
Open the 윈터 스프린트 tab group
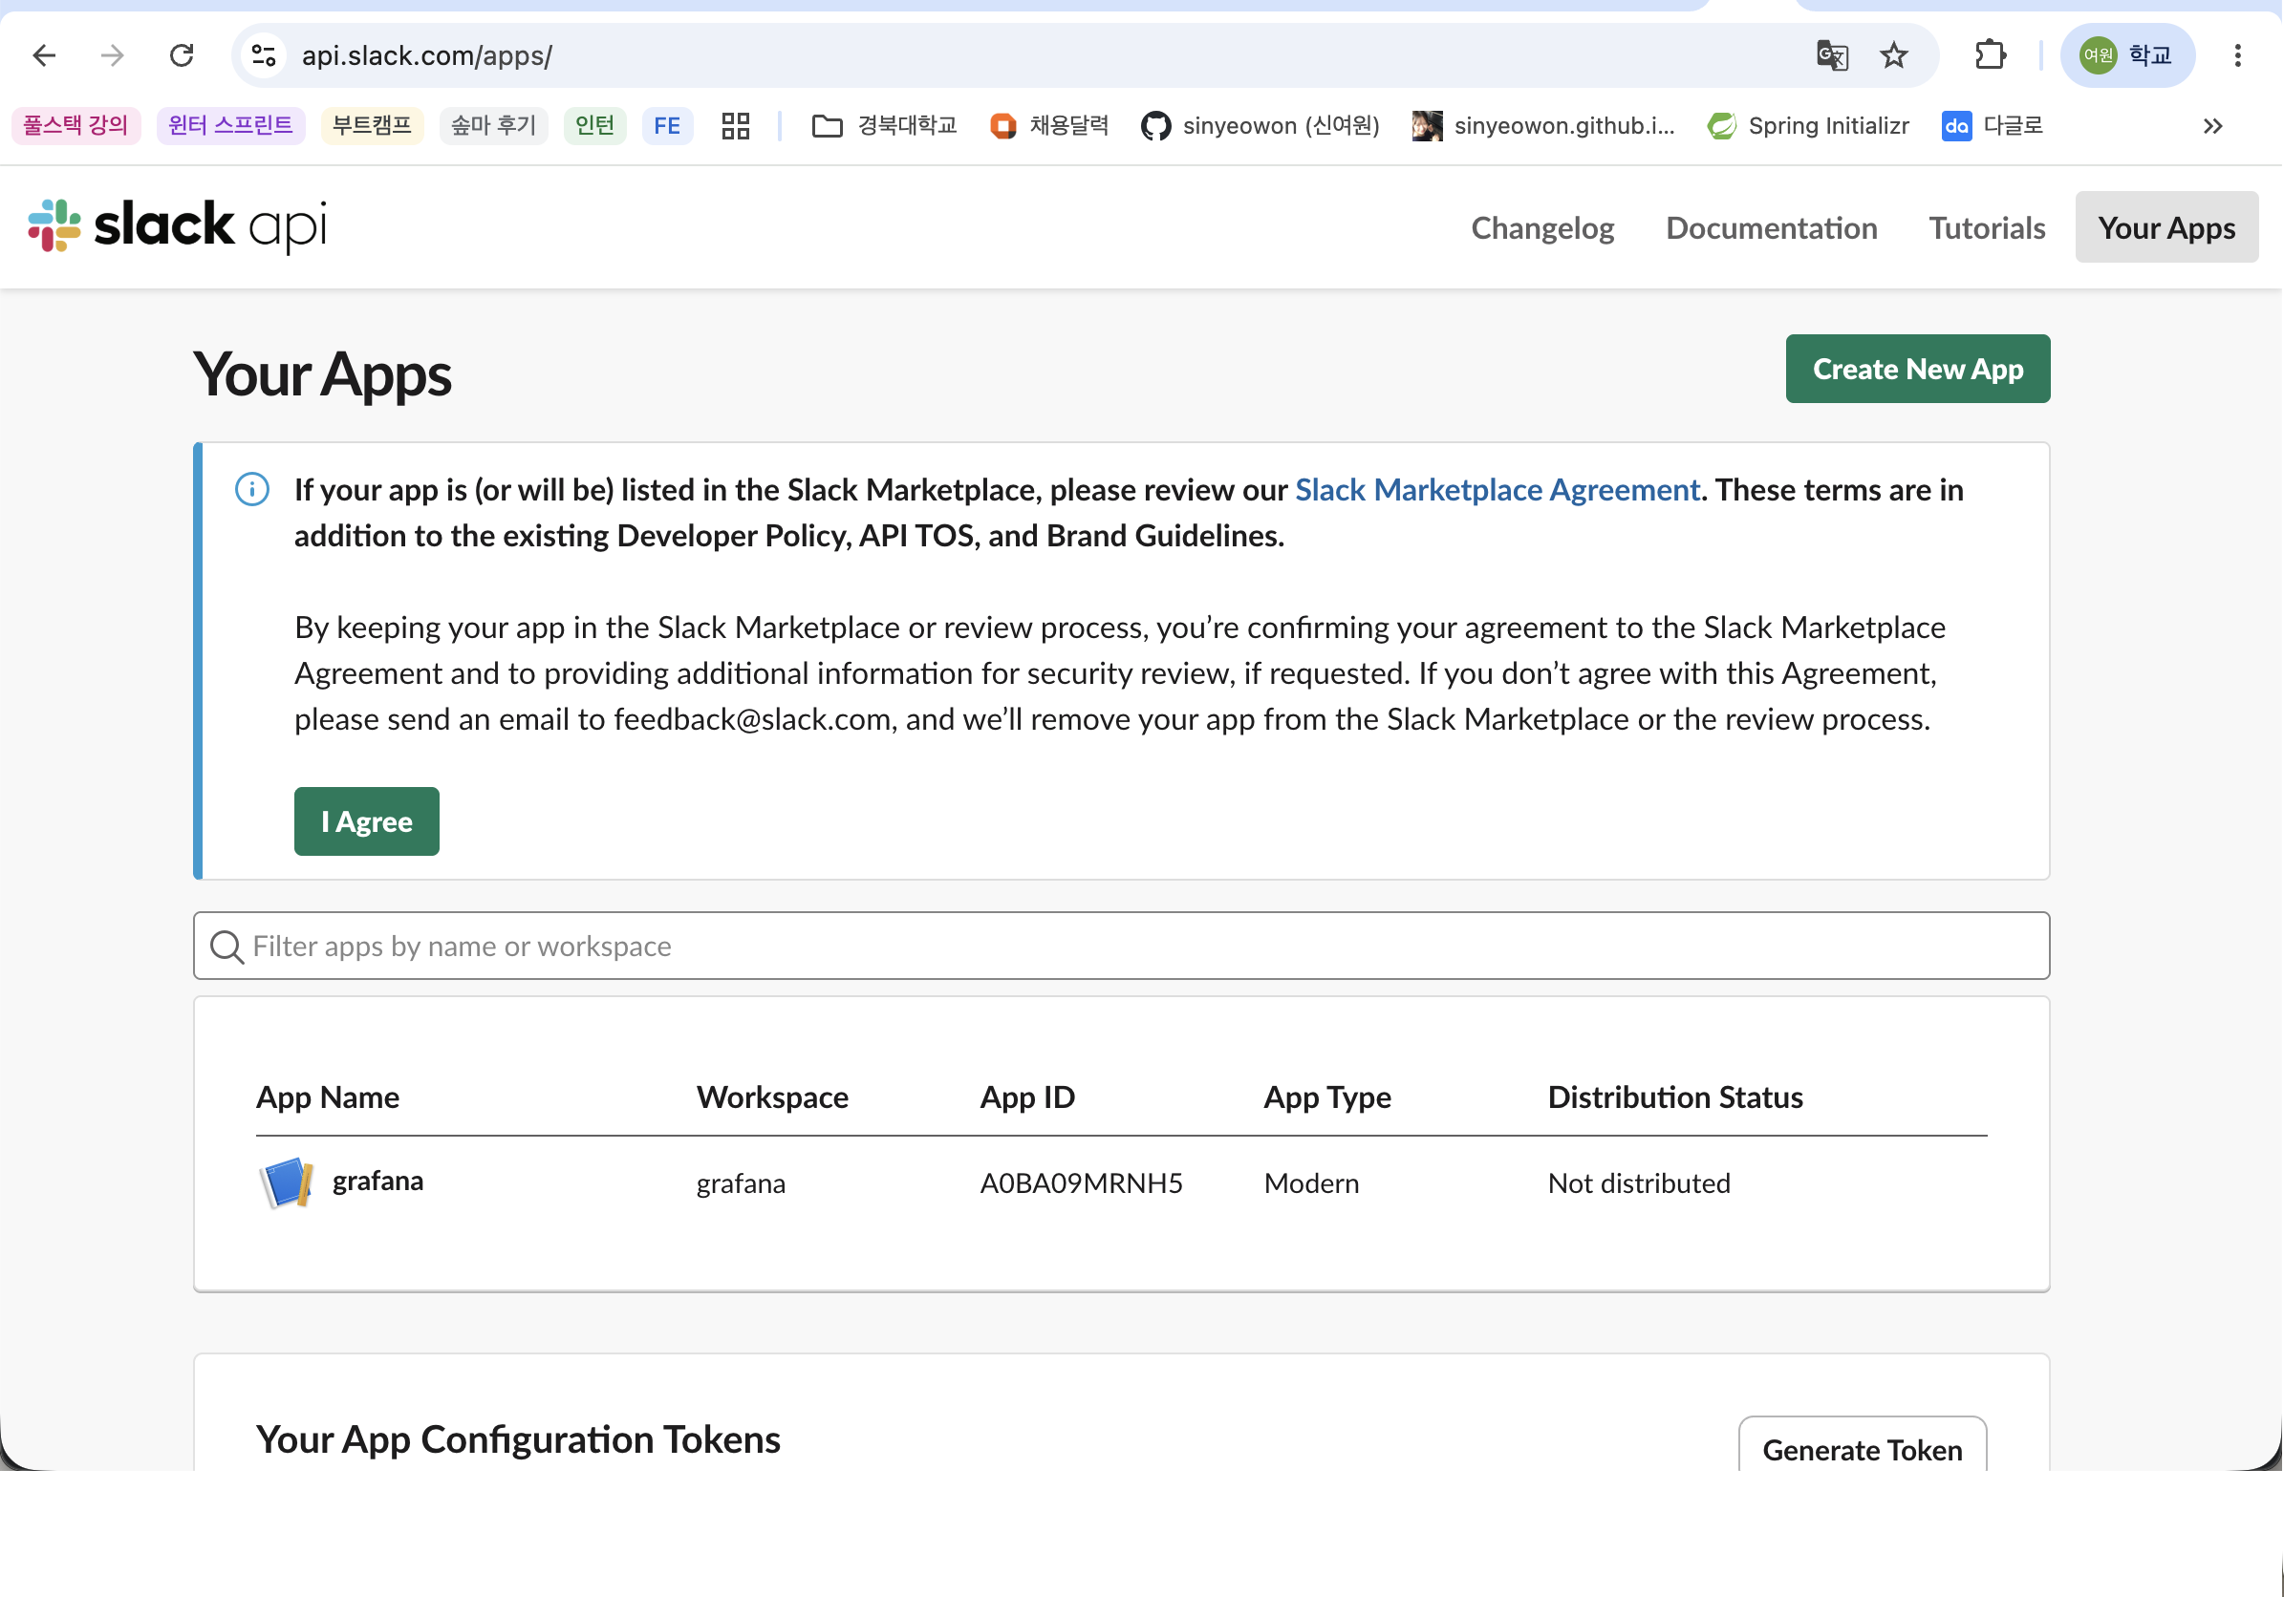coord(230,126)
